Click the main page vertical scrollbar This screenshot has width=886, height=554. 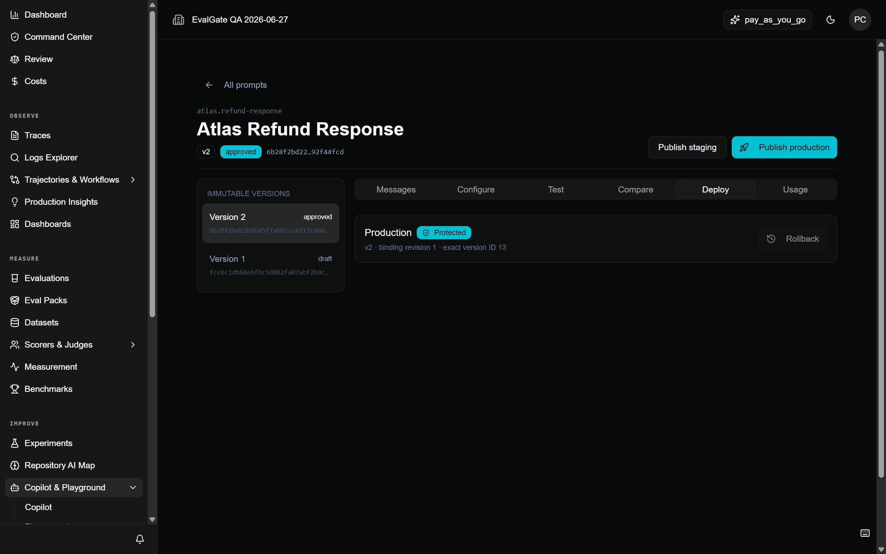click(x=881, y=263)
